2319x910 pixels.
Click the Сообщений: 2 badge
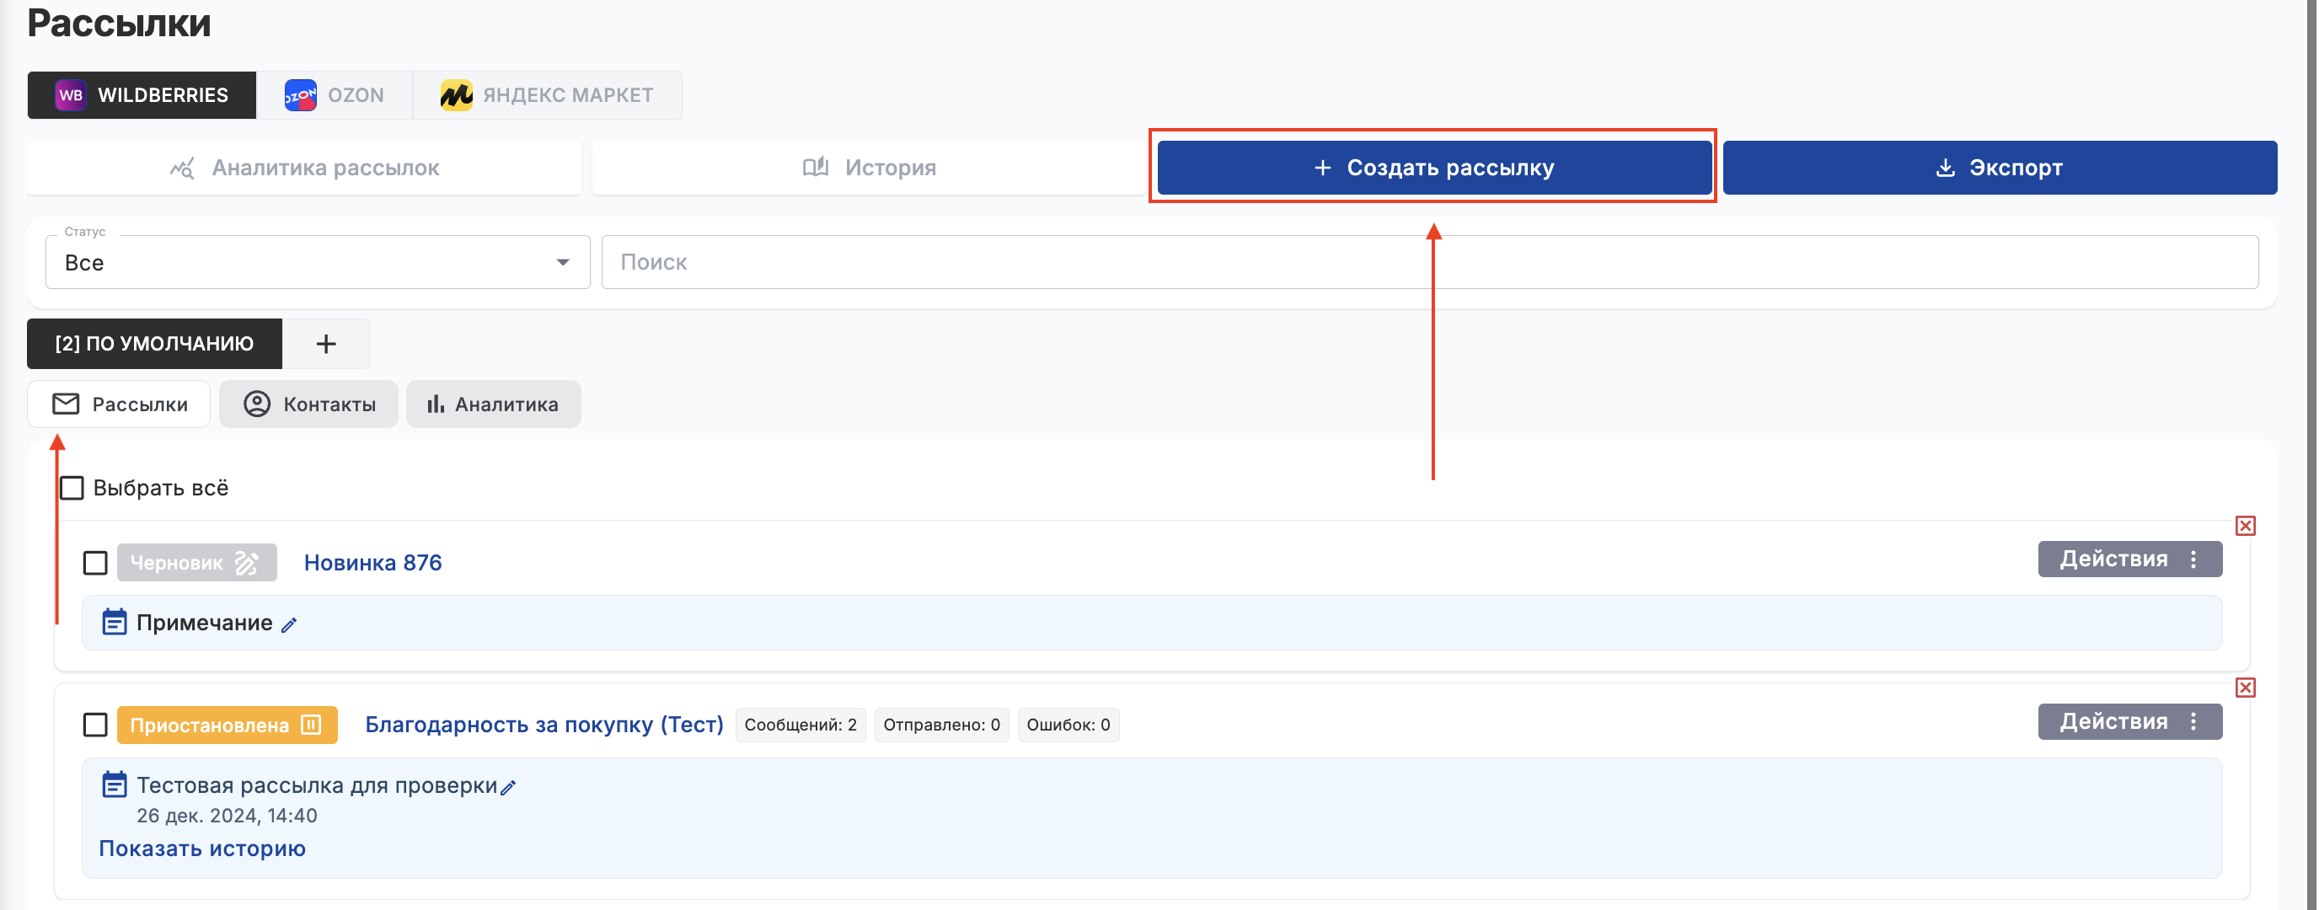tap(801, 725)
